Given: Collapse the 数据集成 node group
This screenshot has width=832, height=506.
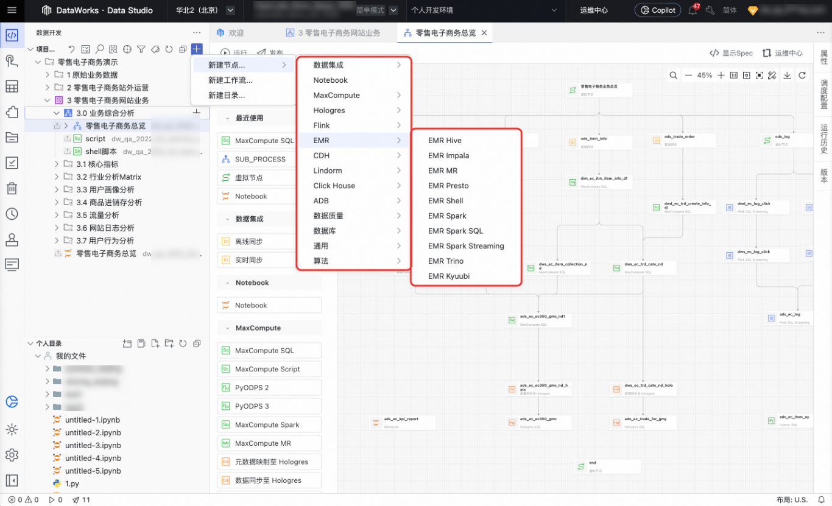Looking at the screenshot, I should pos(227,219).
